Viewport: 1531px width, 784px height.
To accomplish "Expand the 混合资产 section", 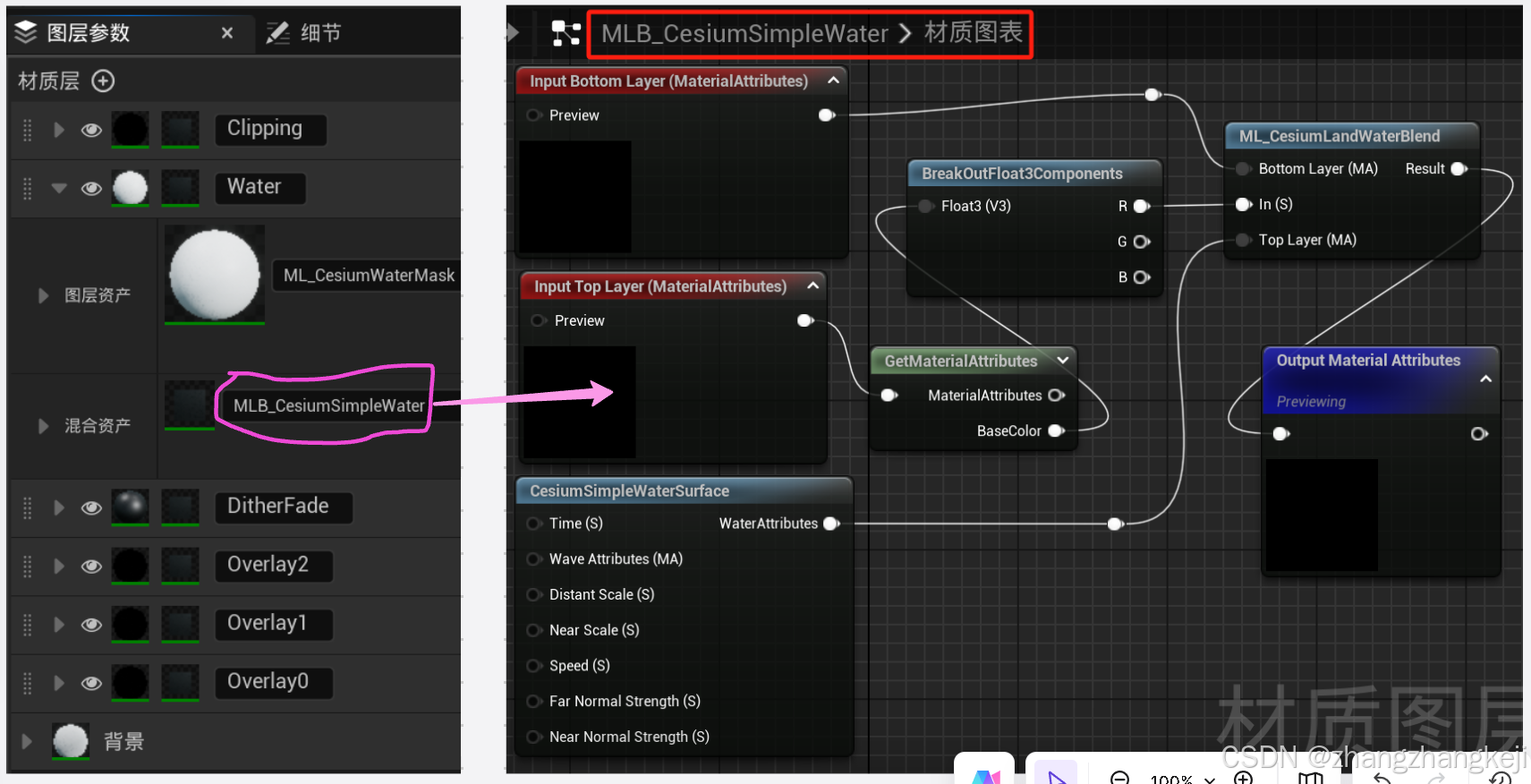I will click(x=43, y=426).
